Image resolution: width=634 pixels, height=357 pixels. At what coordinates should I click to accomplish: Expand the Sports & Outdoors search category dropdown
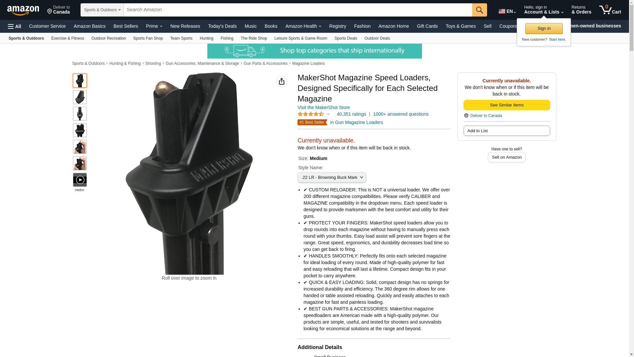coord(102,10)
